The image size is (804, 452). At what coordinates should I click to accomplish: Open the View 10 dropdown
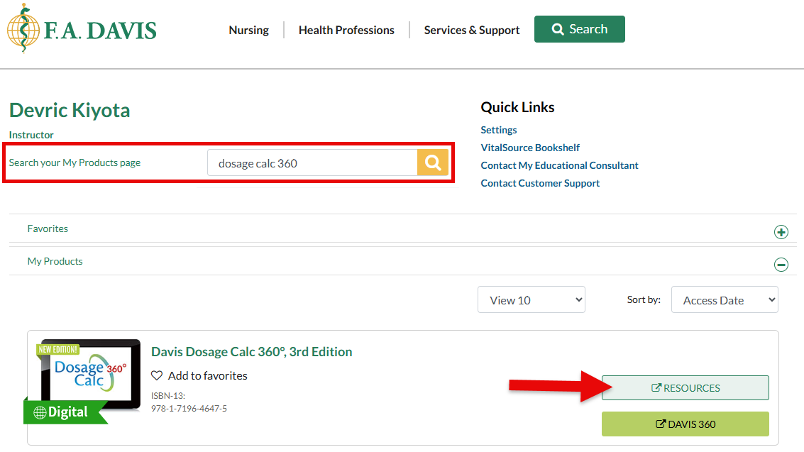pyautogui.click(x=531, y=300)
